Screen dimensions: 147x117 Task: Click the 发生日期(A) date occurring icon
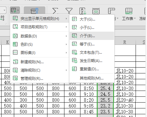tap(75, 60)
